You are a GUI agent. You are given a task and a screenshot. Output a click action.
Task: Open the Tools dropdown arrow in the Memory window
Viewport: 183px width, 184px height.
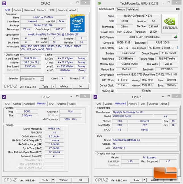(53, 180)
